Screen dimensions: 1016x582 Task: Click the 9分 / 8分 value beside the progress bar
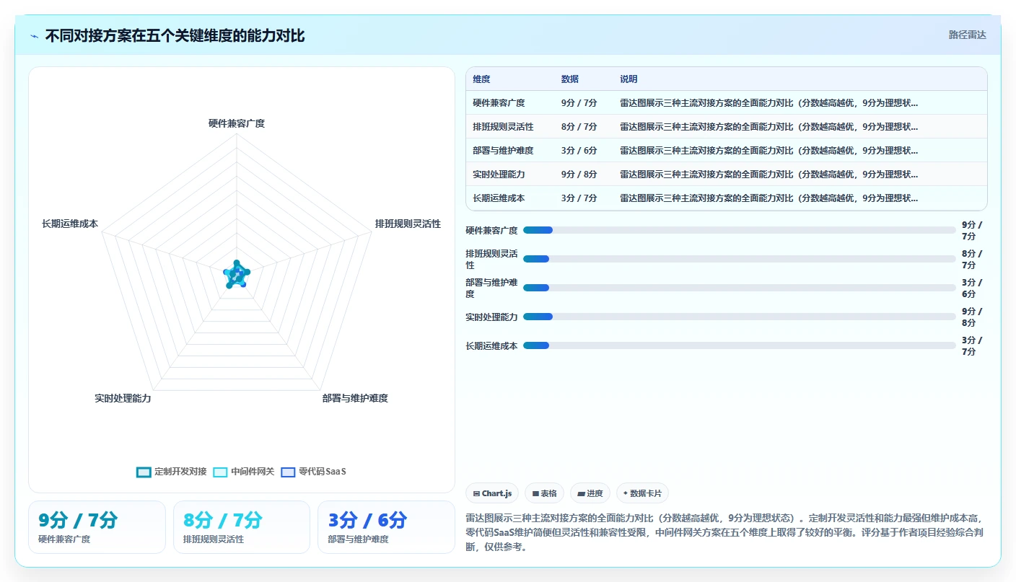coord(972,317)
